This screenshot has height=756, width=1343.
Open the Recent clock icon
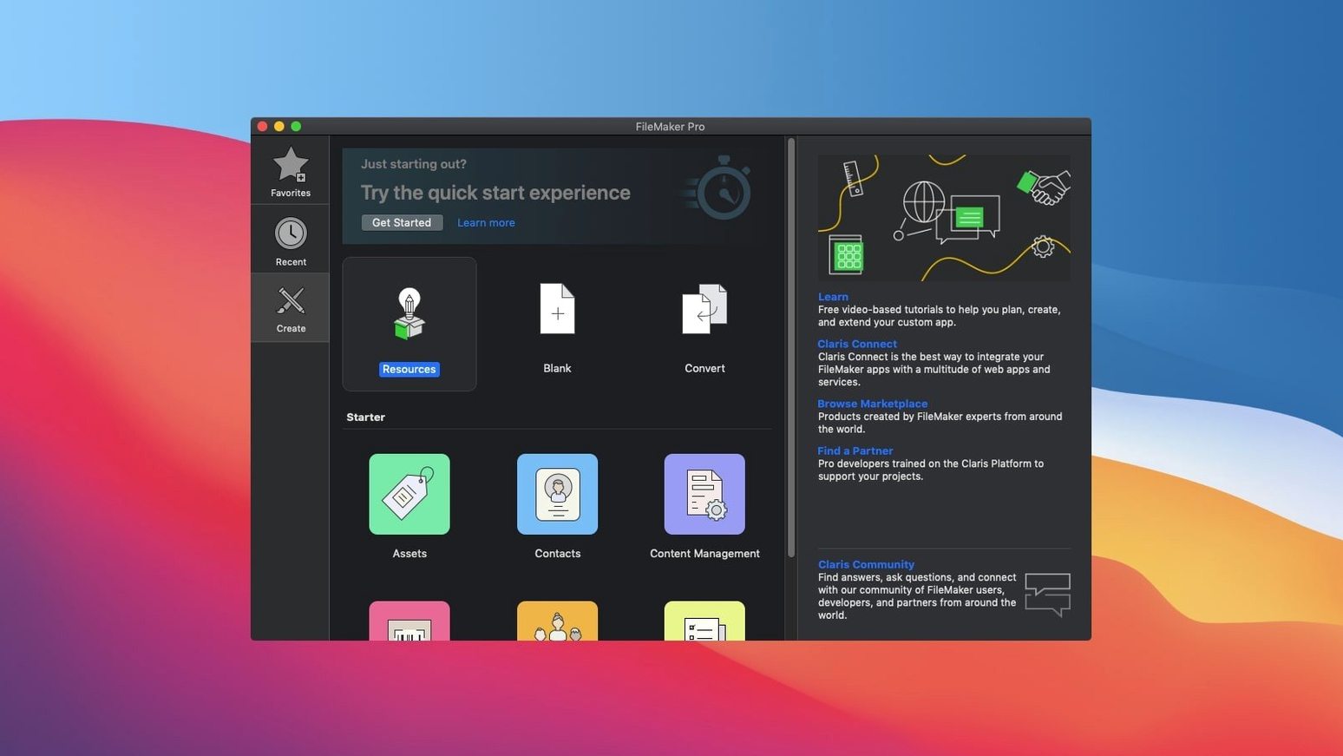(291, 233)
